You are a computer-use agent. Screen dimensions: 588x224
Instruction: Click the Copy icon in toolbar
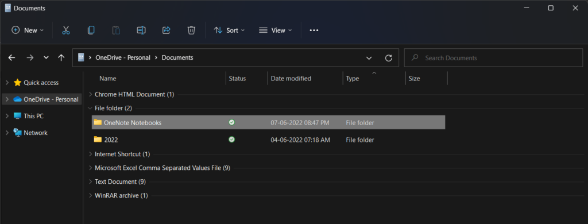point(91,30)
